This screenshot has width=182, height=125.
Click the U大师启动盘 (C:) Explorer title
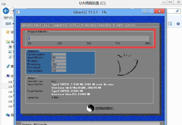click(93, 3)
